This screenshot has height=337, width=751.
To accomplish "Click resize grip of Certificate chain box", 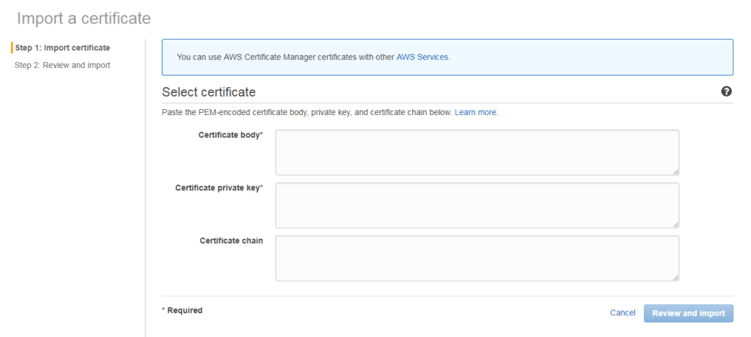I will tap(675, 277).
